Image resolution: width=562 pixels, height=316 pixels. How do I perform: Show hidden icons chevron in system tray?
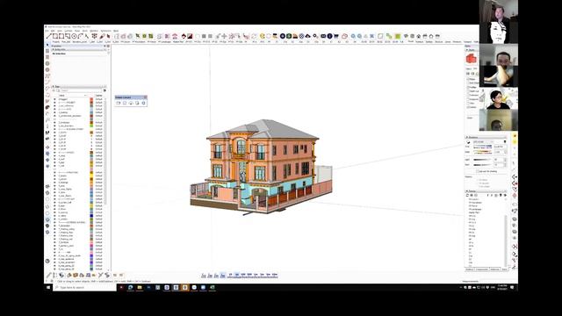tap(461, 287)
